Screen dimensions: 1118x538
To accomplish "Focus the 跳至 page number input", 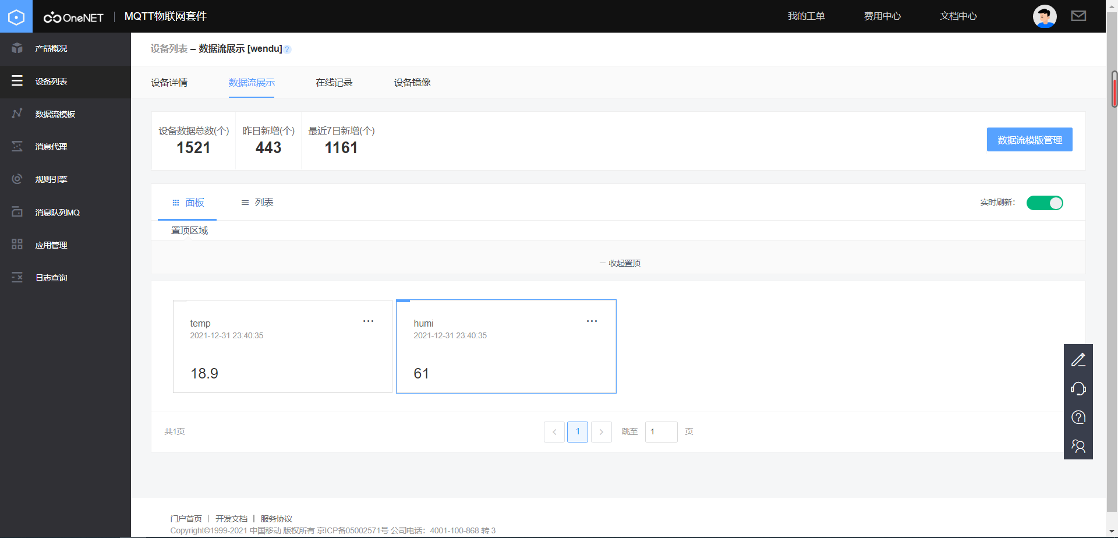I will (661, 432).
